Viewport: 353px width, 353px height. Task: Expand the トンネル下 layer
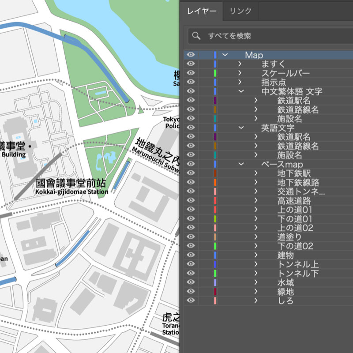coord(256,273)
